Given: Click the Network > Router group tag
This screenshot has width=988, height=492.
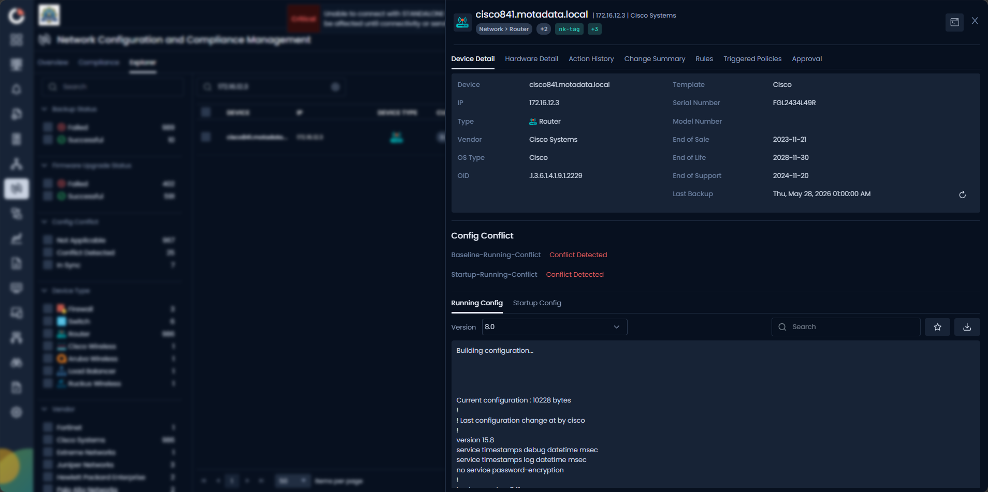Looking at the screenshot, I should [x=504, y=29].
